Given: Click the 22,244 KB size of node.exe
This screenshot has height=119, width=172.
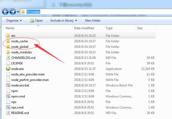Looking at the screenshot, I should pyautogui.click(x=148, y=69).
